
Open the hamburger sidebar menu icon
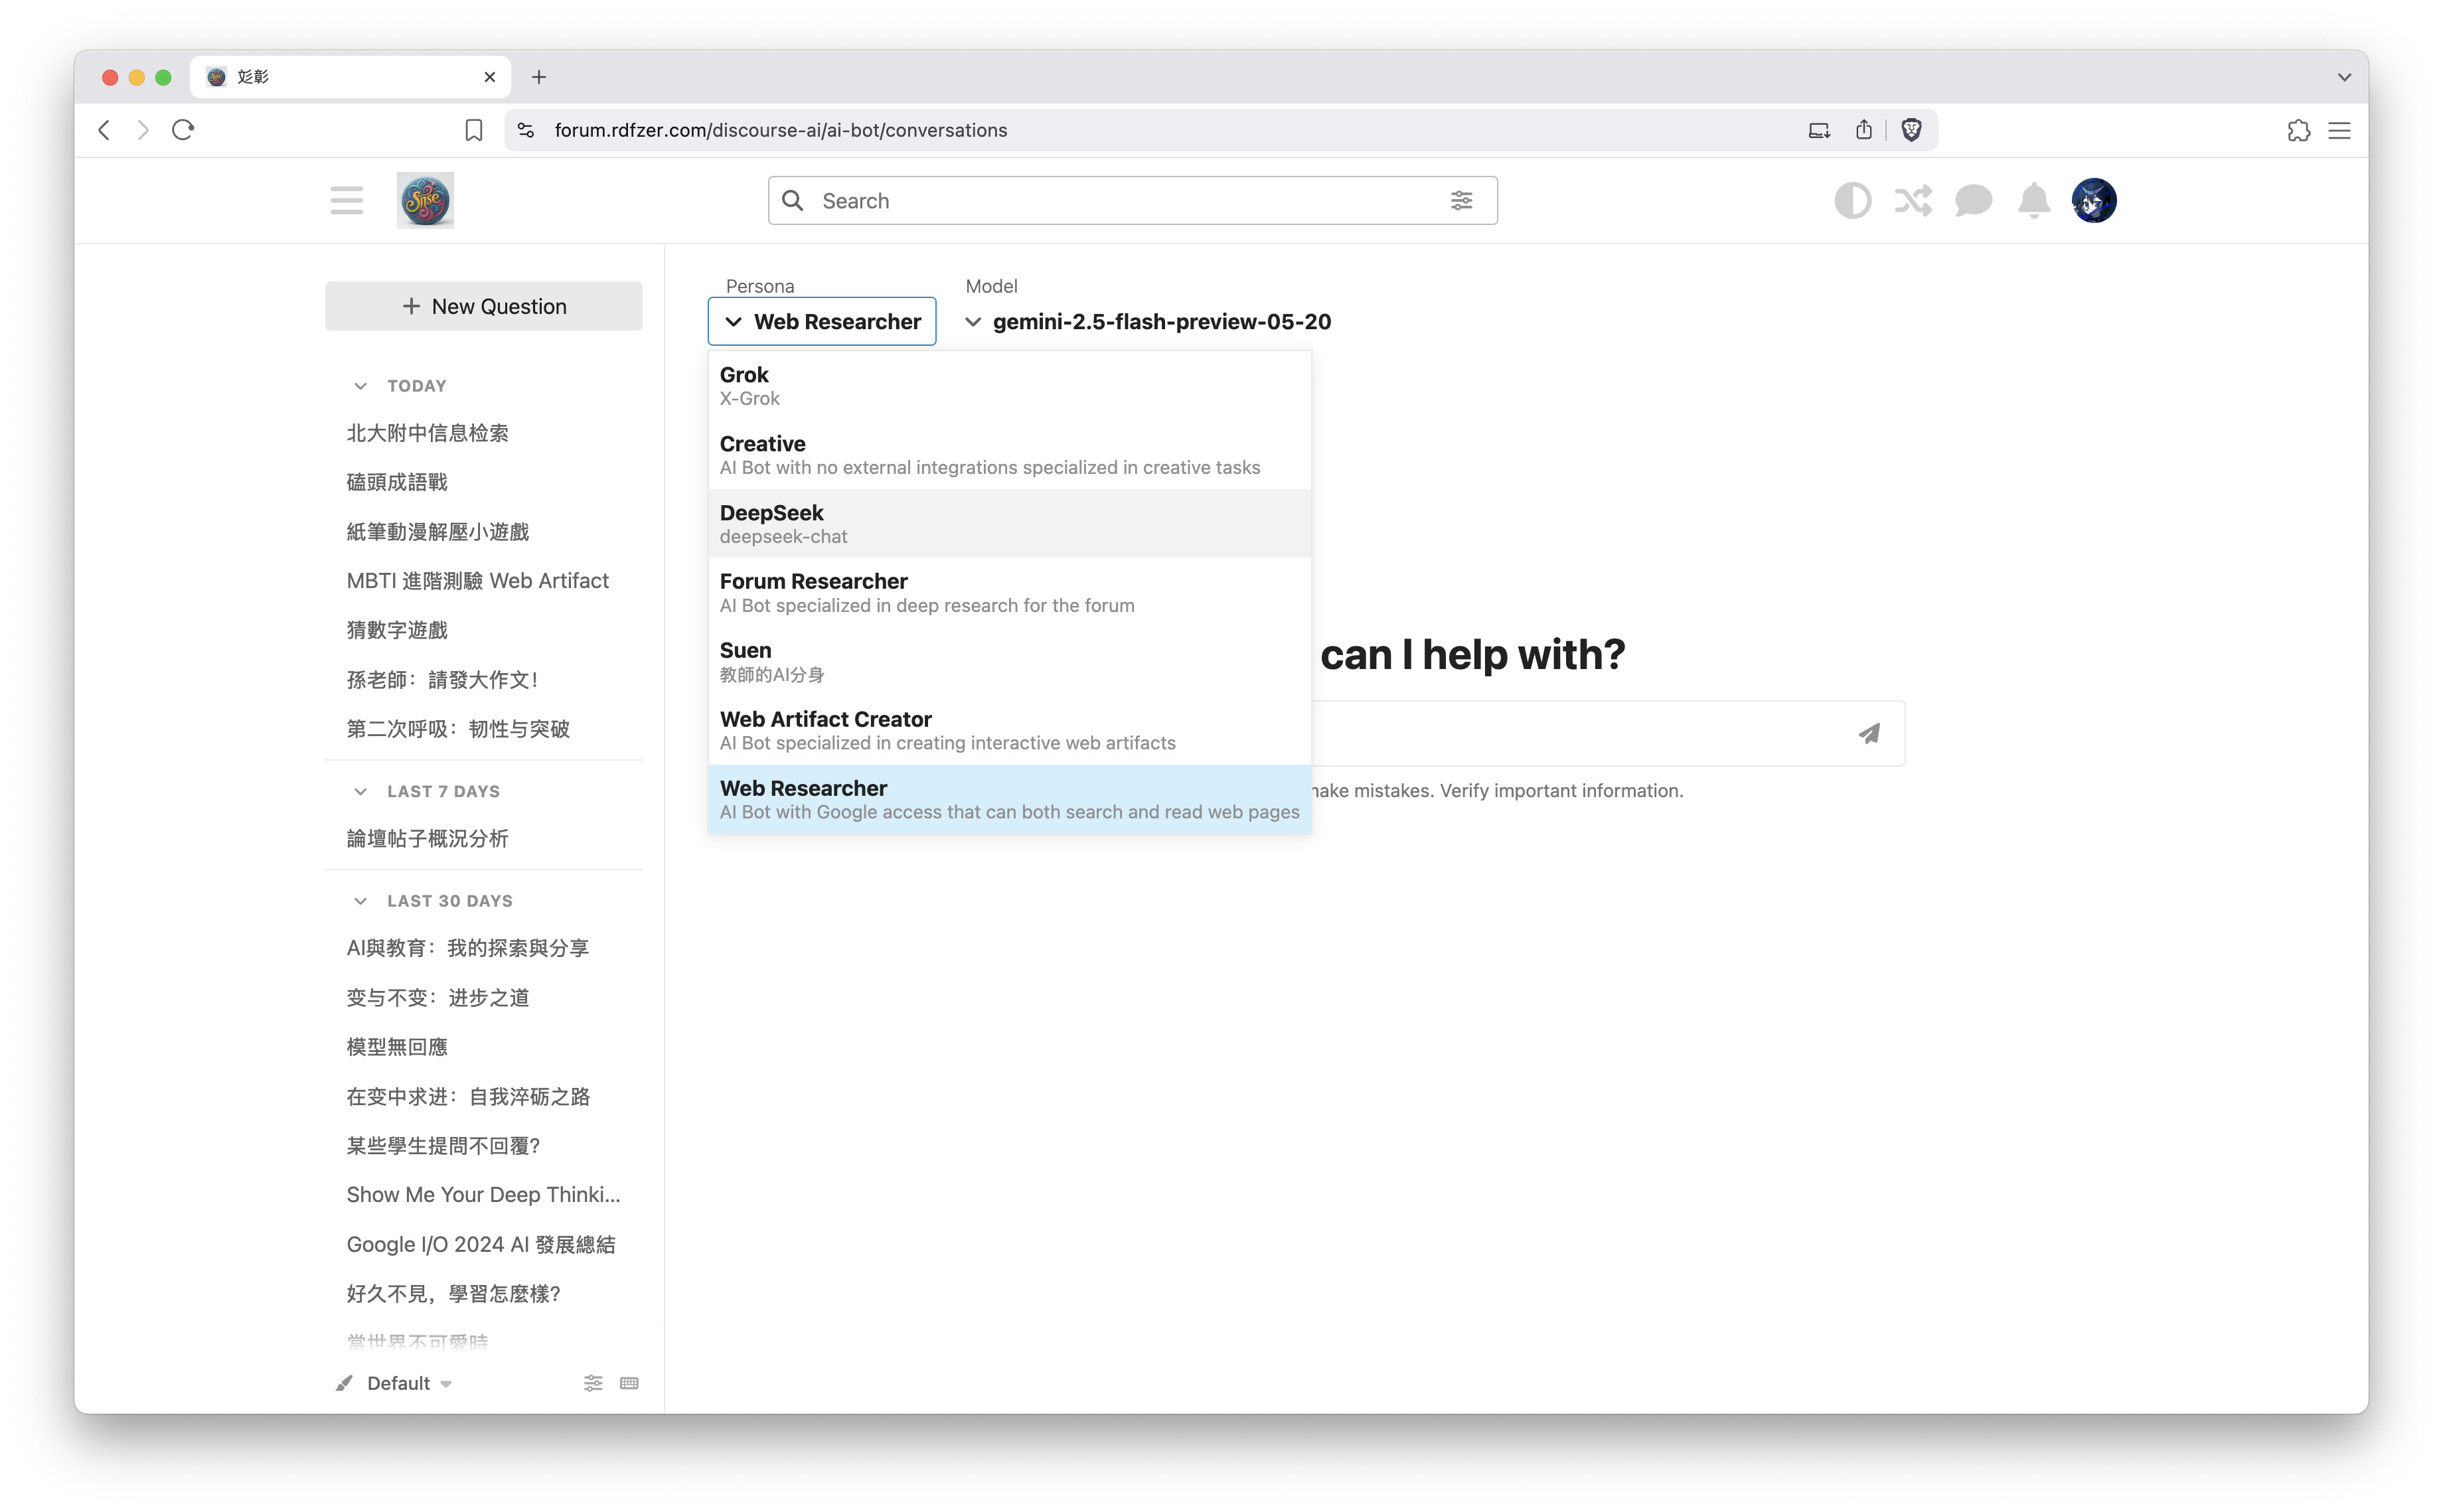point(346,201)
